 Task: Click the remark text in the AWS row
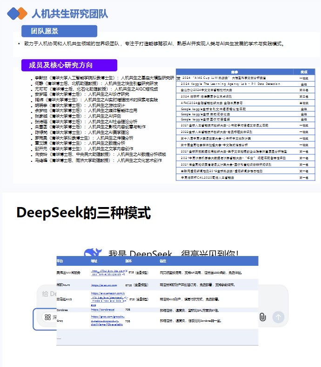tap(189, 299)
